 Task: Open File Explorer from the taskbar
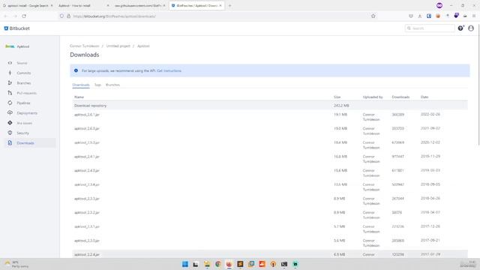coord(207,264)
